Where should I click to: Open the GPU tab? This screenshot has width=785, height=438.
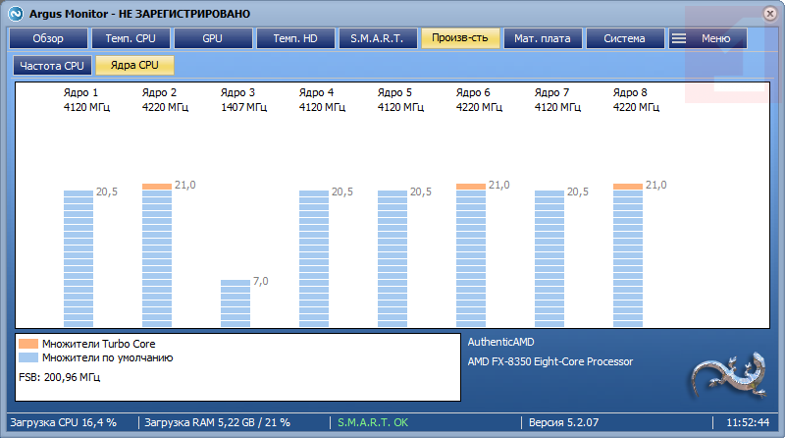click(x=213, y=38)
